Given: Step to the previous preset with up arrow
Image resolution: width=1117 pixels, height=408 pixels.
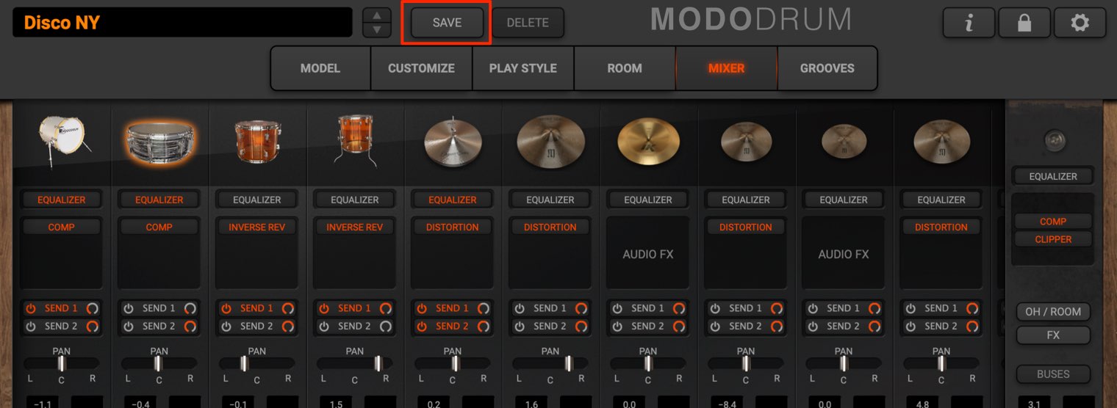Looking at the screenshot, I should [377, 15].
